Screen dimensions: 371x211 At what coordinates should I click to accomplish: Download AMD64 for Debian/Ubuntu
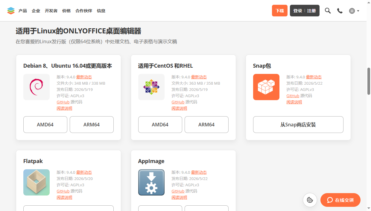[45, 125]
